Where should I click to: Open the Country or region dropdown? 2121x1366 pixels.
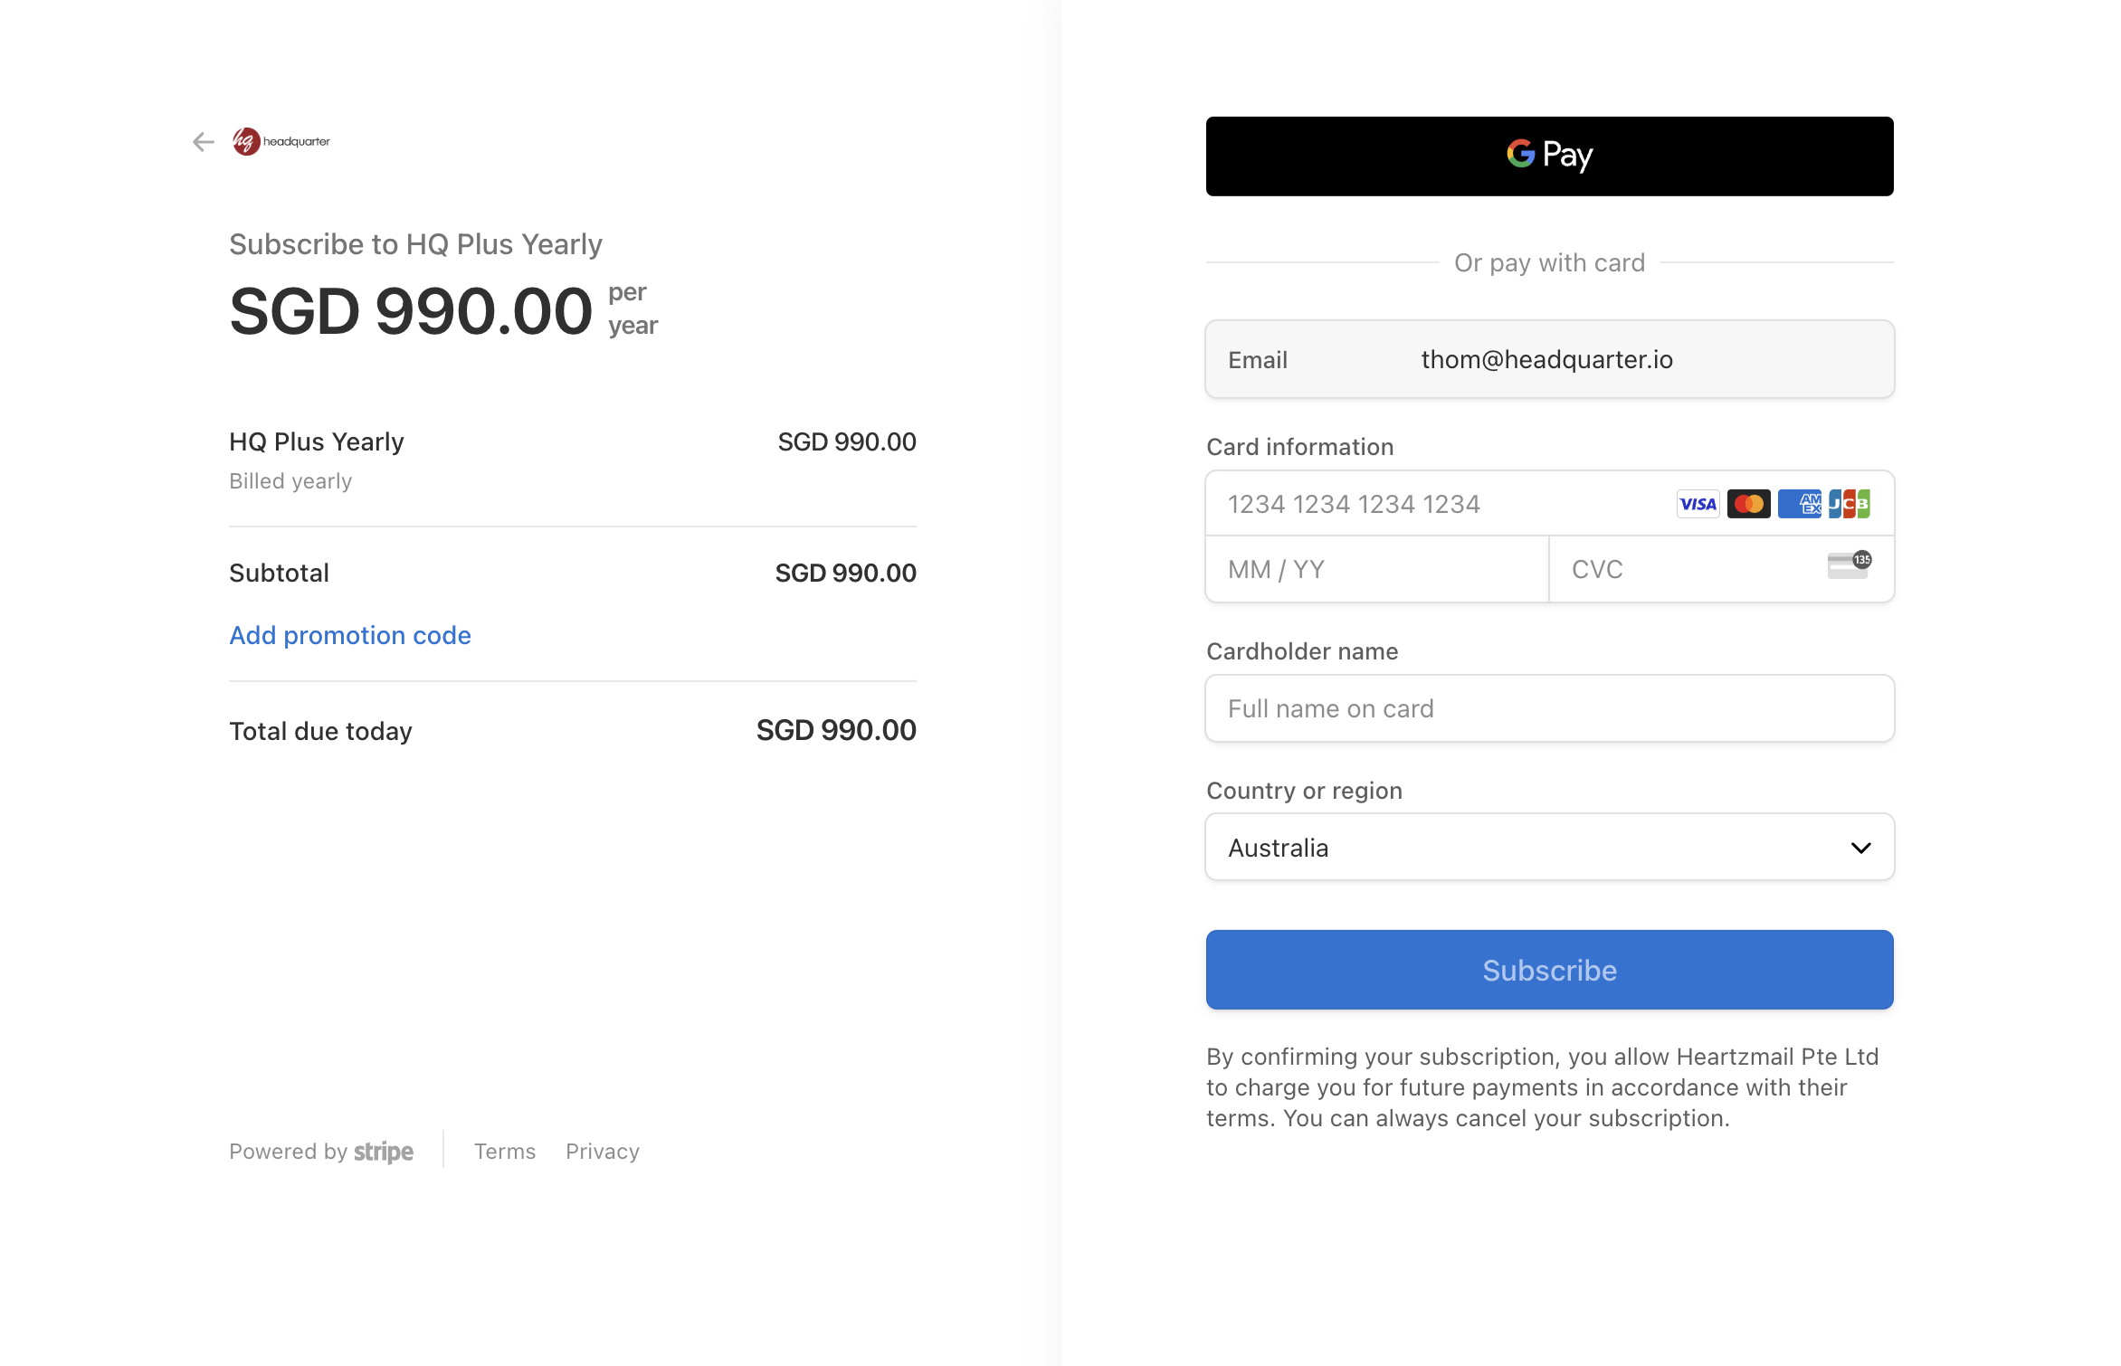tap(1549, 848)
